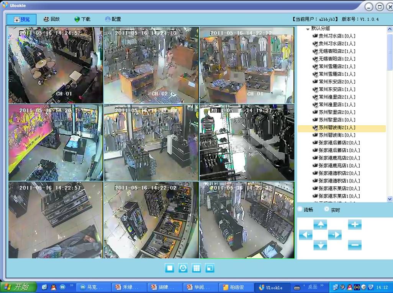Select 苏州碧波街2[1人] in device list
Viewport: 393px width, 293px height.
[337, 128]
